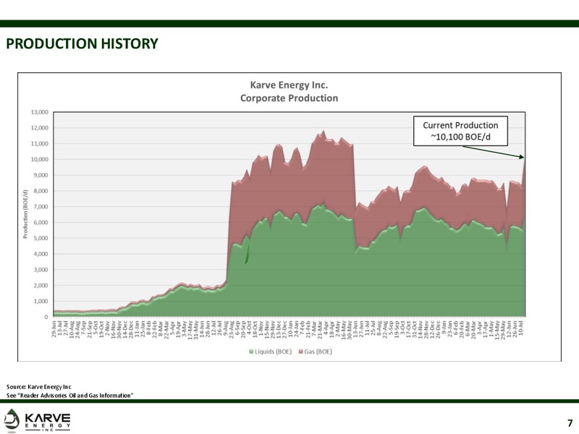Screen dimensions: 579x434
Task: Click the '9-Aug' x-axis date label
Action: pyautogui.click(x=226, y=328)
